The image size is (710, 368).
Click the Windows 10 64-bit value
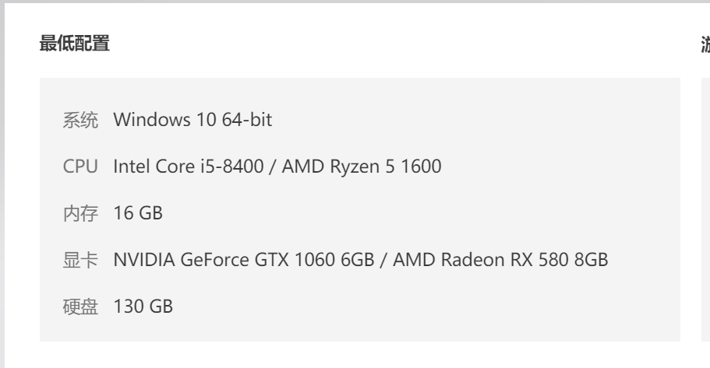[193, 120]
